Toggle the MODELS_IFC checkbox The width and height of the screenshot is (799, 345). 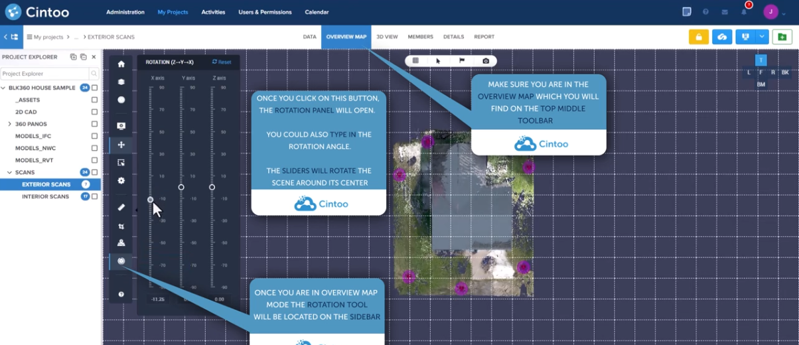coord(95,136)
